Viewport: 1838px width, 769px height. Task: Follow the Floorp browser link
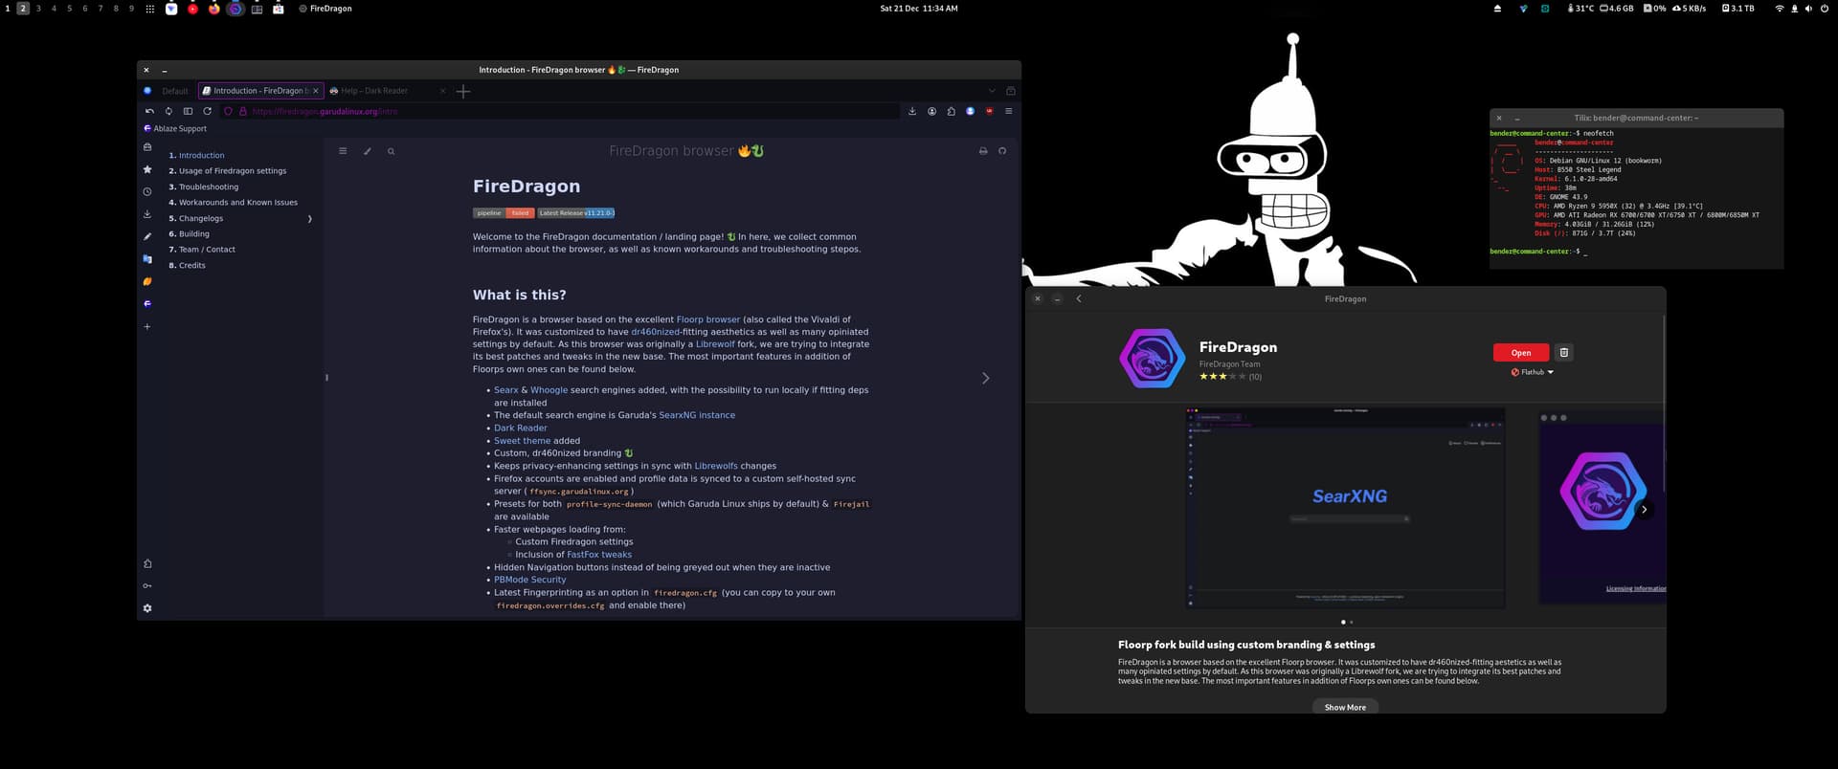click(708, 319)
